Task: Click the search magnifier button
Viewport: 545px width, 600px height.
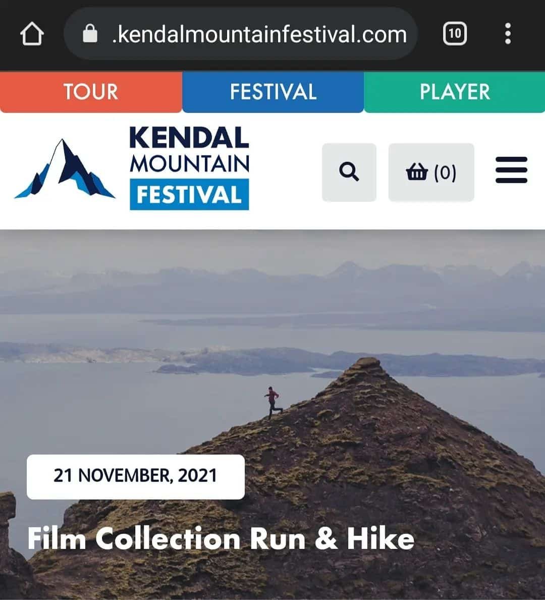Action: click(x=349, y=172)
